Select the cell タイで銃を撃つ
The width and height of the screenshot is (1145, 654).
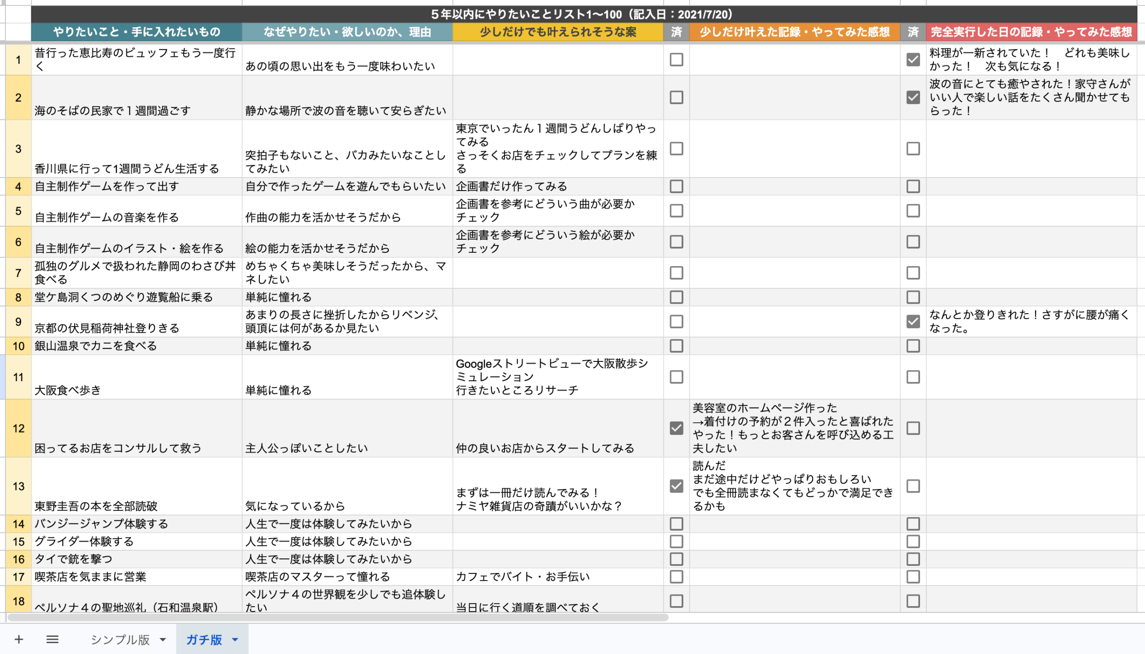coord(136,558)
